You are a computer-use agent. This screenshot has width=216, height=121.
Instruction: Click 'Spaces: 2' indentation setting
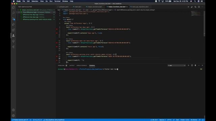point(163,120)
